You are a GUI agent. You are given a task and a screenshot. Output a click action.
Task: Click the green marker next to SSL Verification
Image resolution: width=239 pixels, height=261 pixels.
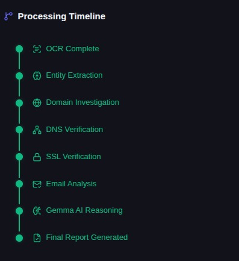click(x=19, y=157)
